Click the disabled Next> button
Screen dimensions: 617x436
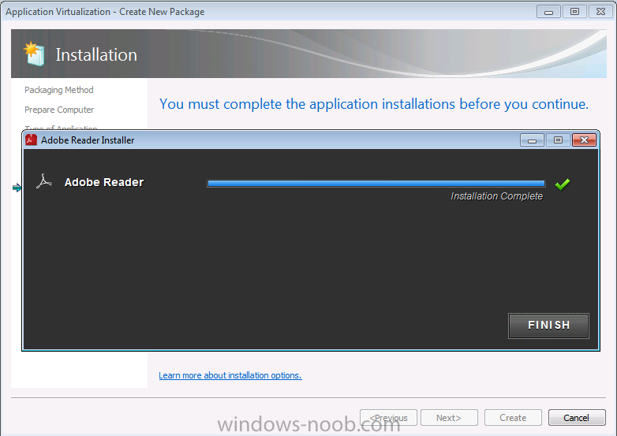point(449,418)
